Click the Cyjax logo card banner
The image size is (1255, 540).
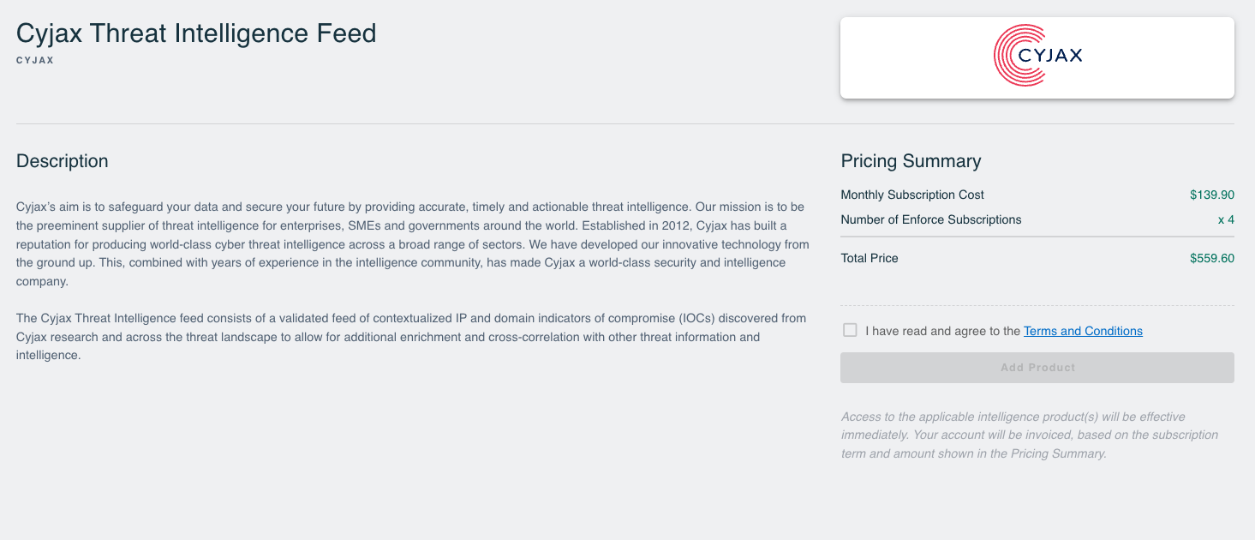point(1037,57)
